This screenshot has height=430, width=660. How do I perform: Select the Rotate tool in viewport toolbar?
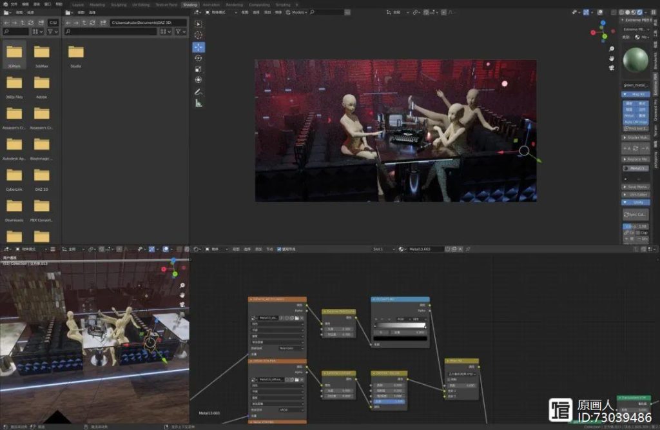(x=199, y=58)
